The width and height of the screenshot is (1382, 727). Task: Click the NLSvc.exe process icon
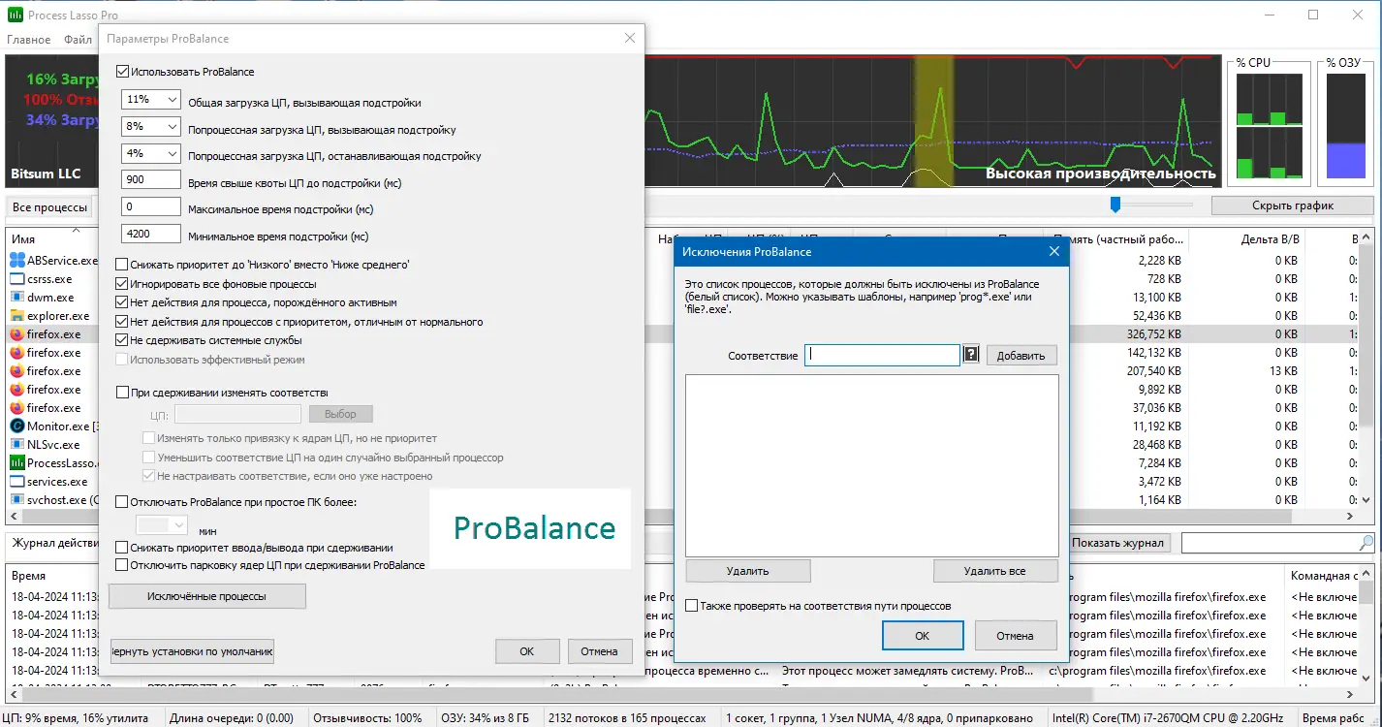pyautogui.click(x=16, y=445)
